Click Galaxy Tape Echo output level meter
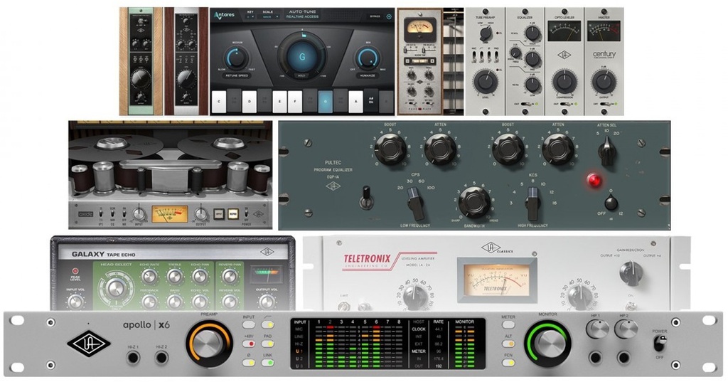 pyautogui.click(x=267, y=272)
